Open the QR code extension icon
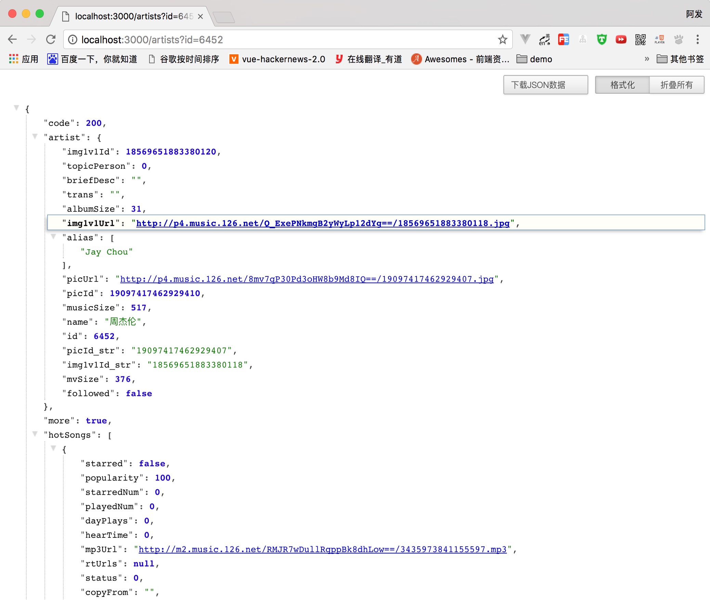 [x=640, y=40]
